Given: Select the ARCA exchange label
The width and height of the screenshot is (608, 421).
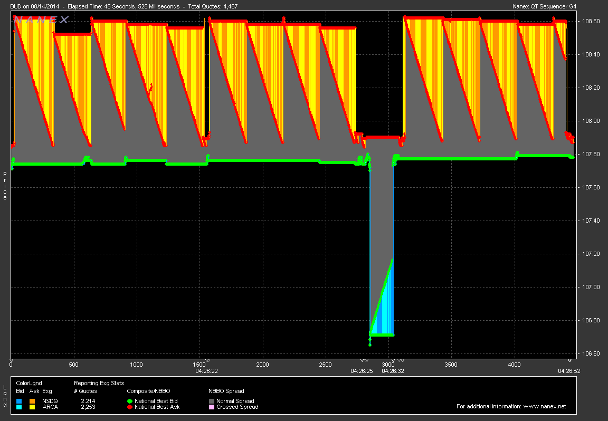Looking at the screenshot, I should click(x=50, y=407).
